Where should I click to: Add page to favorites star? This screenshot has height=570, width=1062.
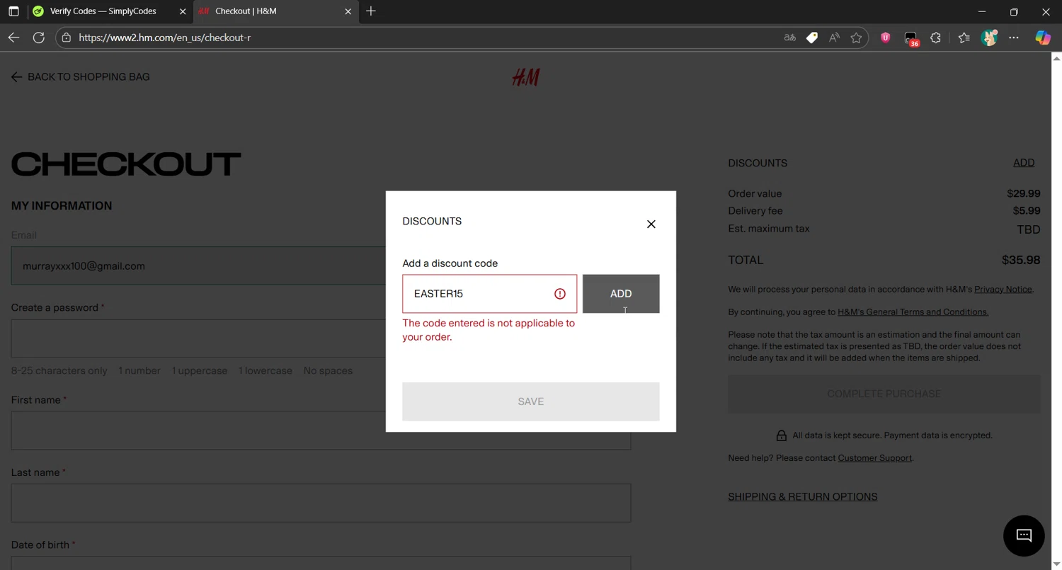[x=856, y=38]
